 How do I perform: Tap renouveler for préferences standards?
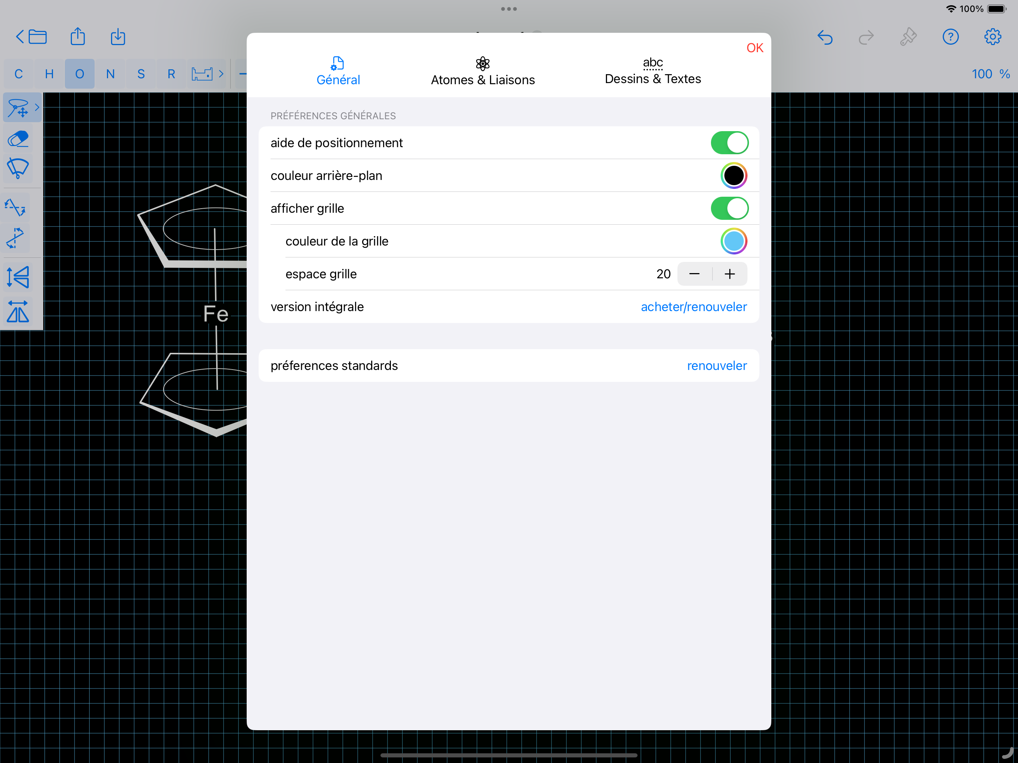click(717, 366)
